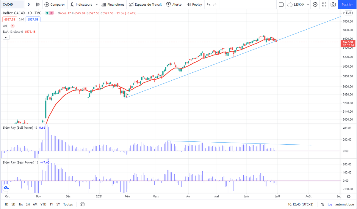Expand the Indicateurs favorites chevron
This screenshot has height=209, width=357.
click(96, 4)
